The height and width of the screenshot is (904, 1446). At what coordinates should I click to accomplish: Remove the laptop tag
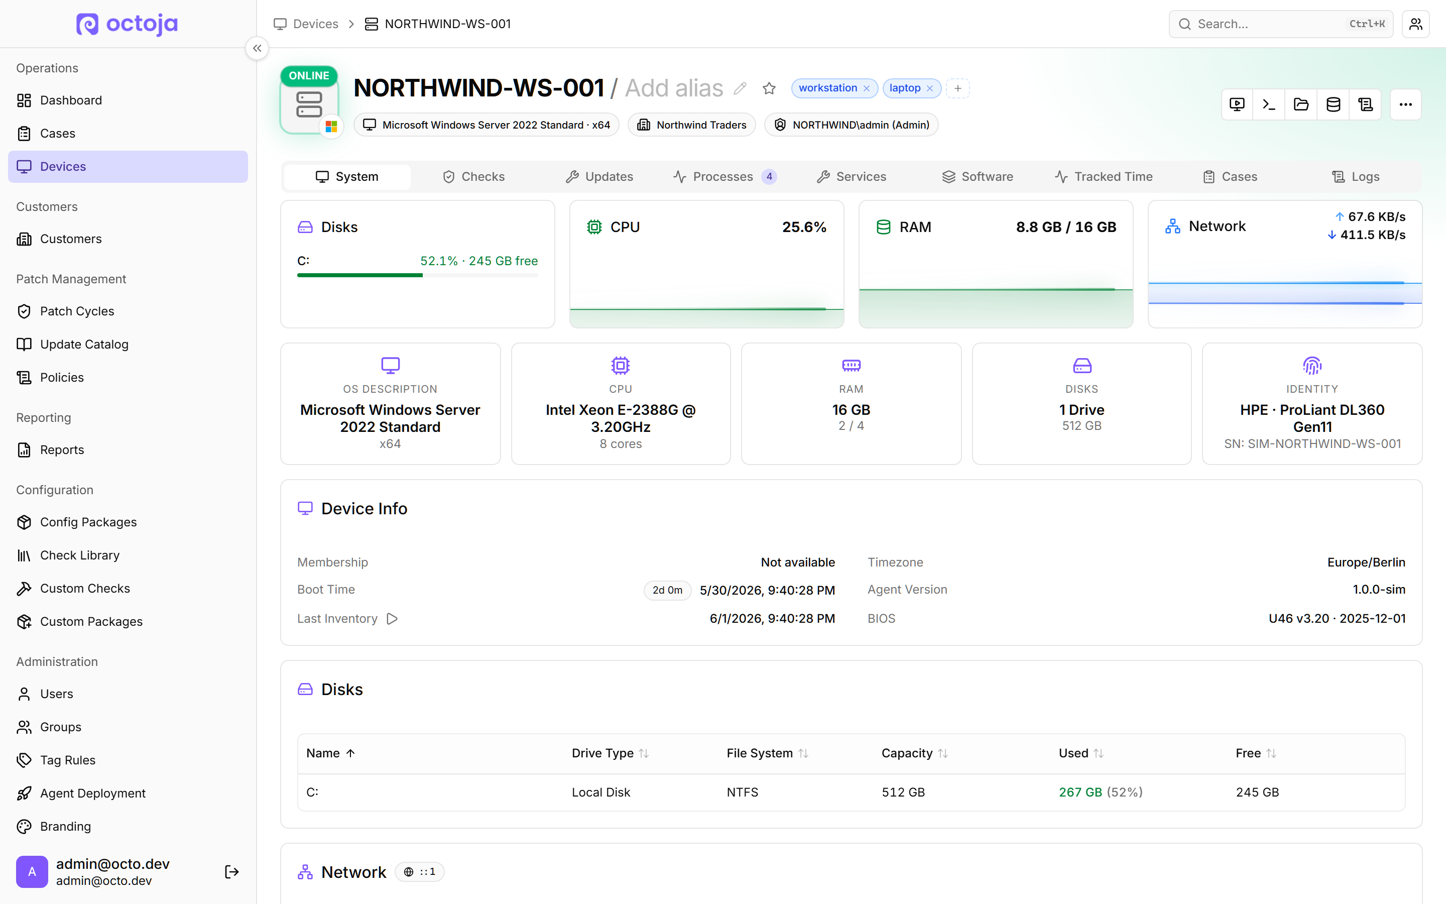click(930, 88)
